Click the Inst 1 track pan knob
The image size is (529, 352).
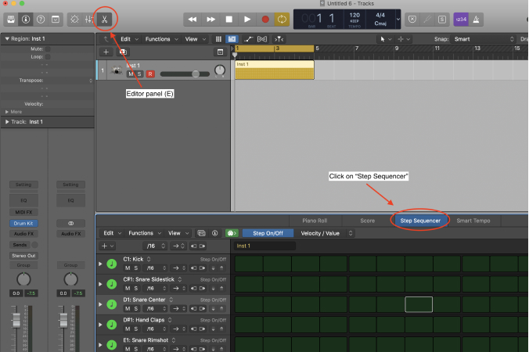(220, 70)
